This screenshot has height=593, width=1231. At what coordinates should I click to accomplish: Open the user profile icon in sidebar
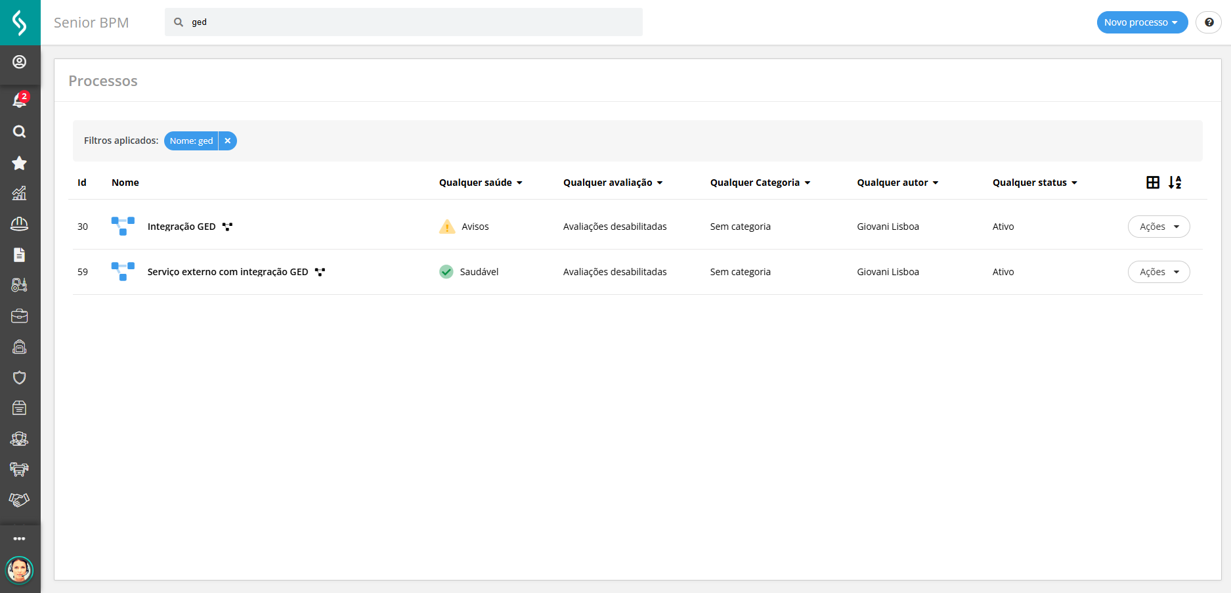pos(20,62)
